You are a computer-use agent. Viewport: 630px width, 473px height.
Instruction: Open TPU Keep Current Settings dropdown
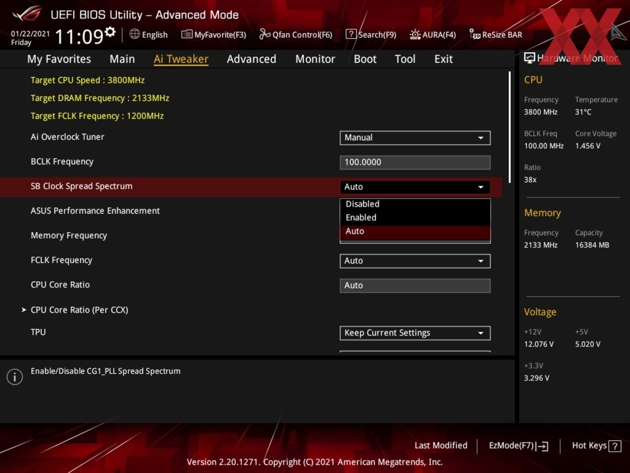(415, 333)
